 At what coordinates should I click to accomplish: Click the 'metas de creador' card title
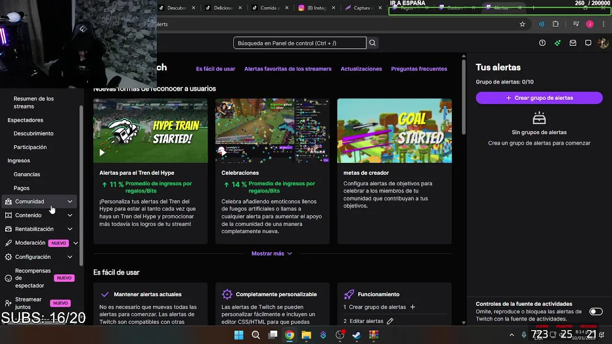point(366,173)
